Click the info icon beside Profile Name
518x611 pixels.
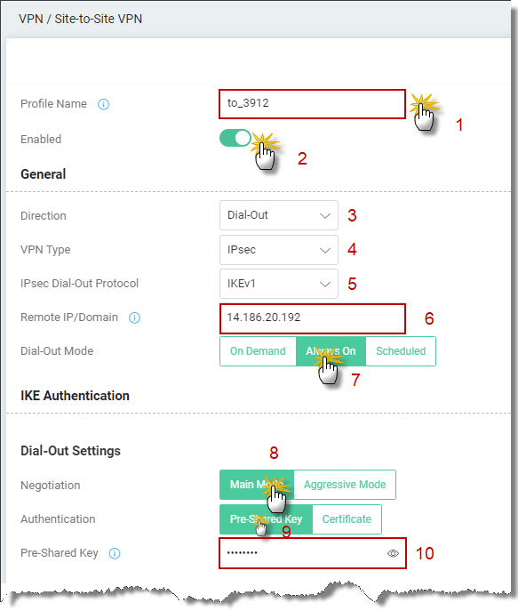[x=103, y=104]
